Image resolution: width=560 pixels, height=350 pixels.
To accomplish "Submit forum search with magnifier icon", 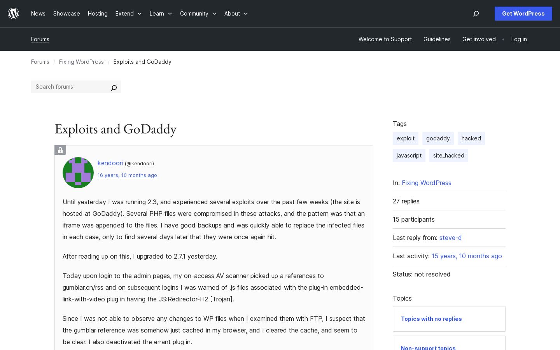I will tap(114, 87).
